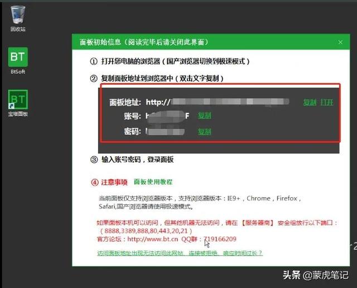Click the 【服务器商】 text in the warning
This screenshot has width=357, height=288.
[263, 222]
